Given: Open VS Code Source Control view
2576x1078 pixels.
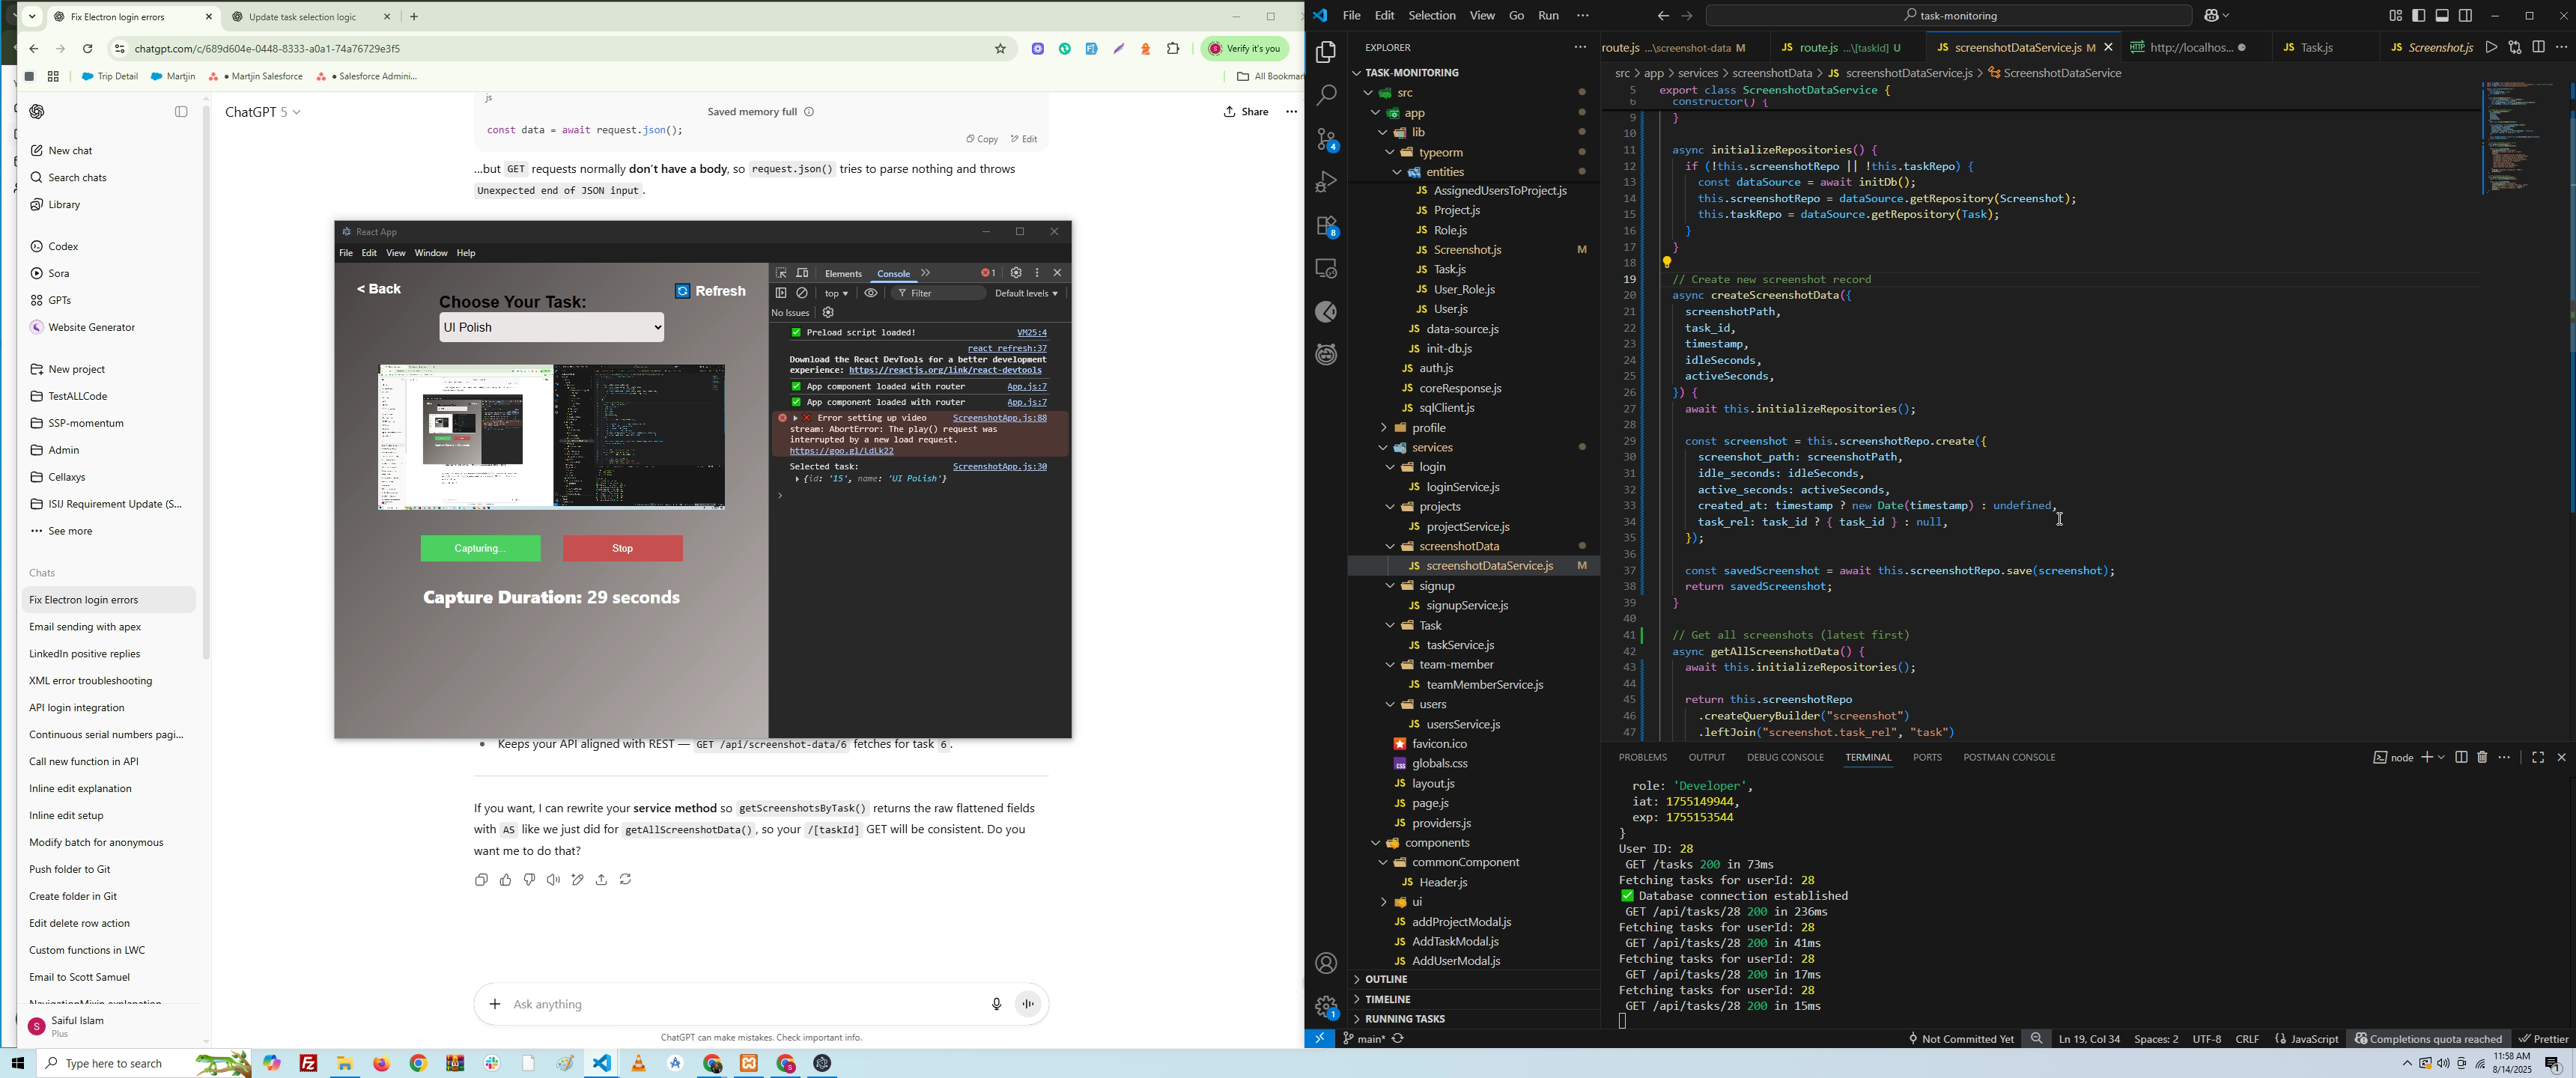Looking at the screenshot, I should pos(1326,139).
